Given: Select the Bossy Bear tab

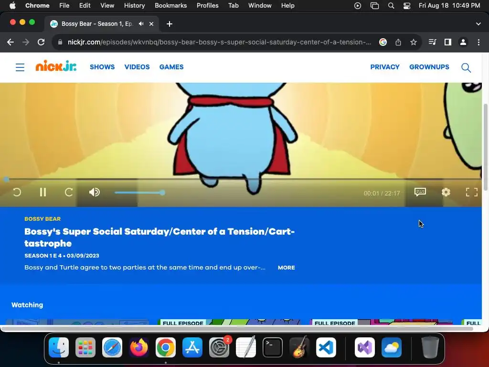Looking at the screenshot, I should click(102, 24).
